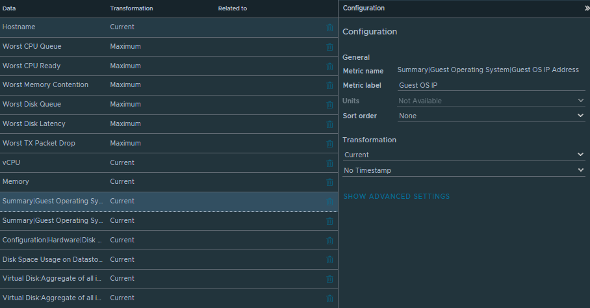590x308 pixels.
Task: Click the Sort order label
Action: click(360, 116)
